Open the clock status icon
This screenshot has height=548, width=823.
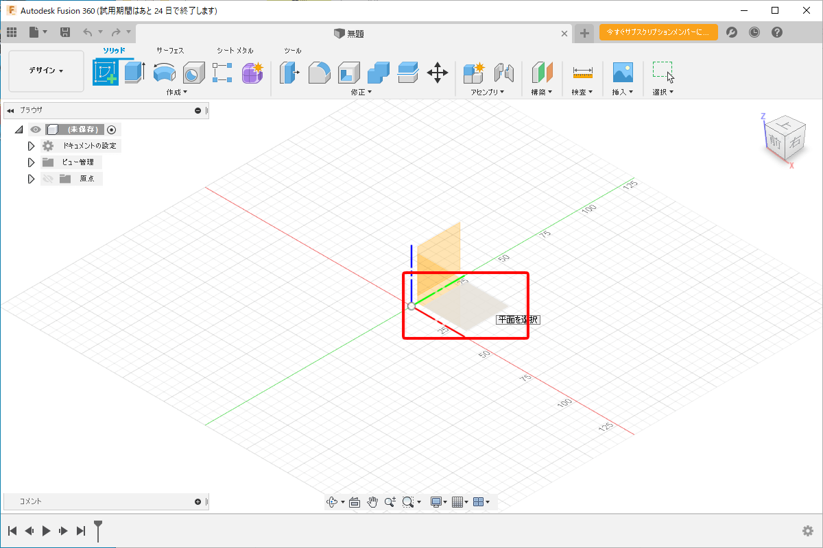pos(754,32)
